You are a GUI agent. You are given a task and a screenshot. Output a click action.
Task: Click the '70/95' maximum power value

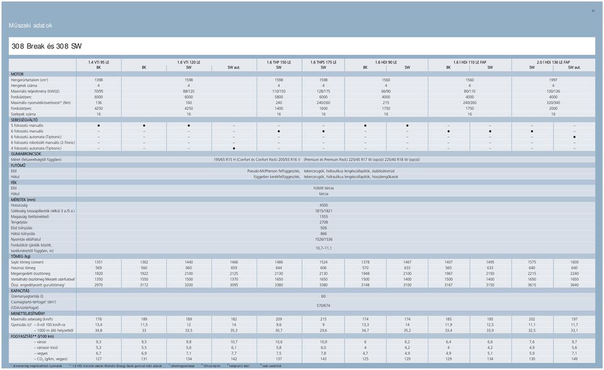pyautogui.click(x=99, y=91)
